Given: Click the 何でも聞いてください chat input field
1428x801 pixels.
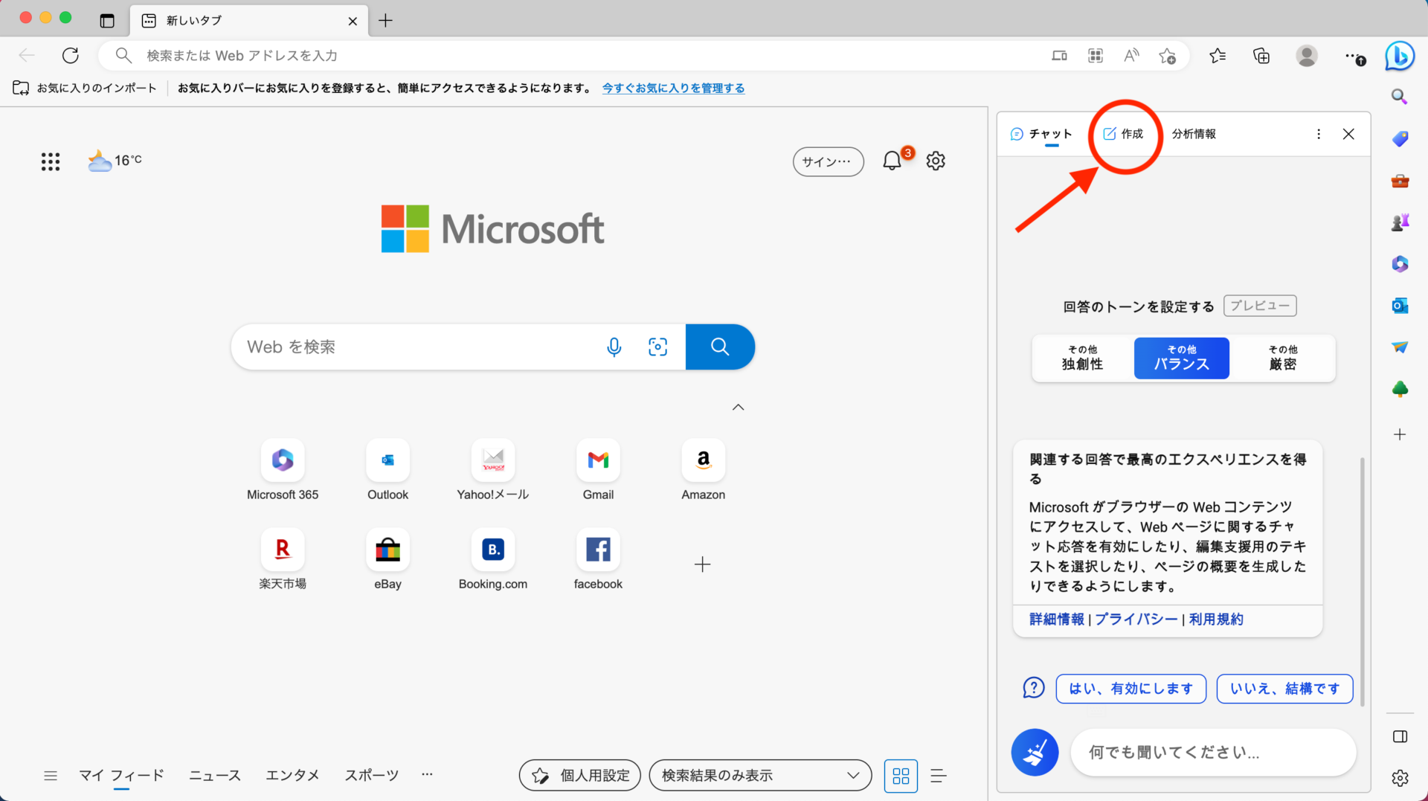Looking at the screenshot, I should pyautogui.click(x=1212, y=752).
